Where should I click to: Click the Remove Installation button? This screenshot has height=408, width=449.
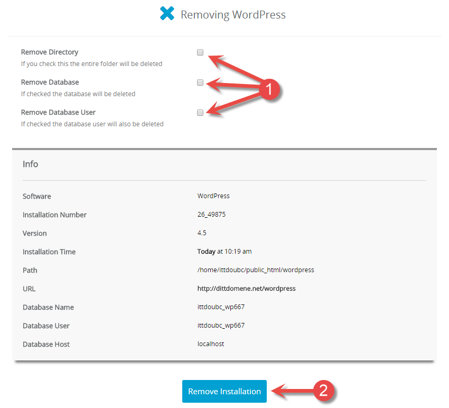click(224, 392)
